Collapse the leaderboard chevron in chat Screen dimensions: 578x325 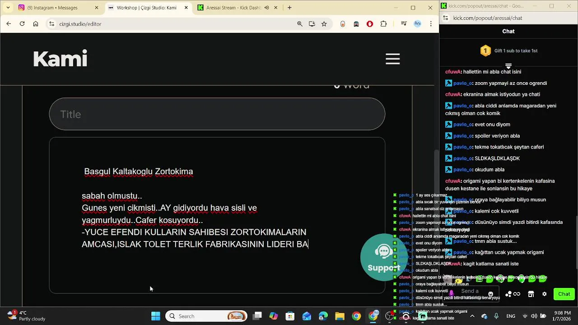pyautogui.click(x=508, y=66)
